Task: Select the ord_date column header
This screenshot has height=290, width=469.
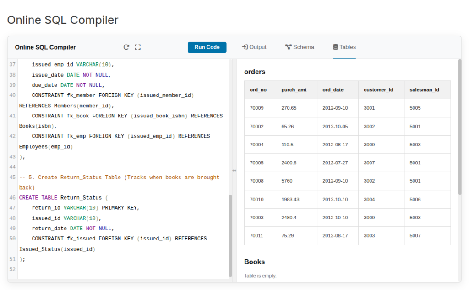Action: [333, 90]
